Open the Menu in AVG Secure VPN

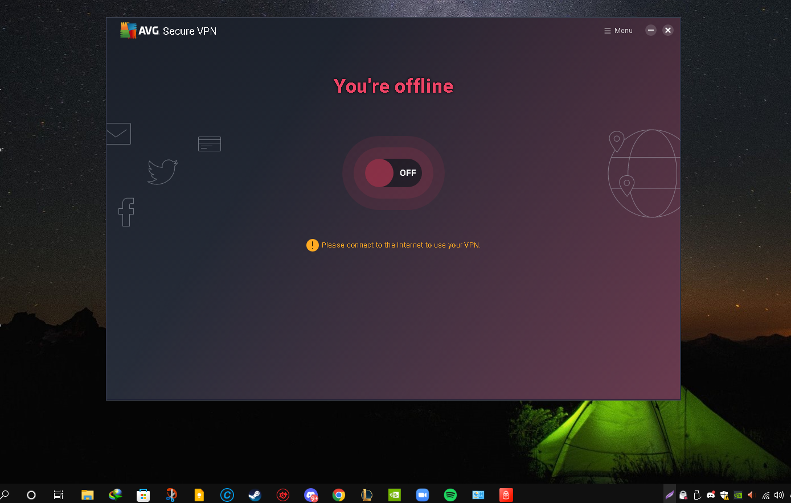pyautogui.click(x=618, y=31)
